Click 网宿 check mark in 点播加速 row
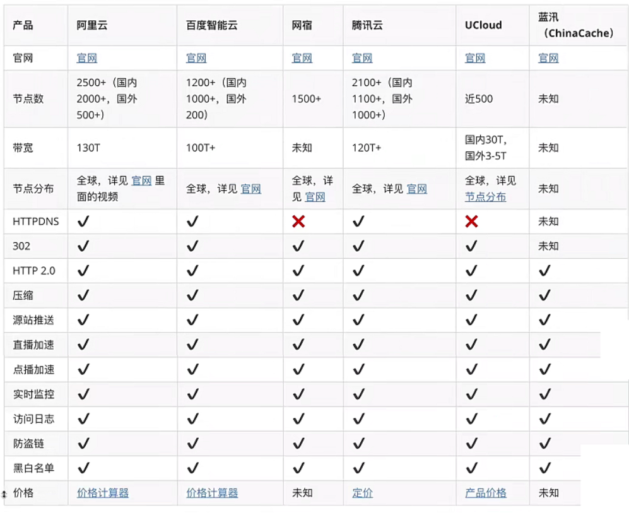The width and height of the screenshot is (629, 515). pos(298,369)
